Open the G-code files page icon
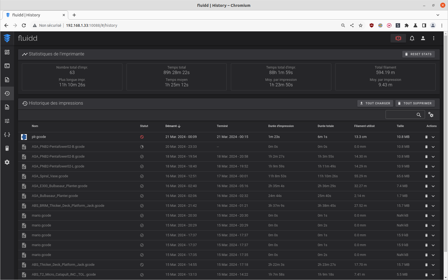 pos(7,80)
